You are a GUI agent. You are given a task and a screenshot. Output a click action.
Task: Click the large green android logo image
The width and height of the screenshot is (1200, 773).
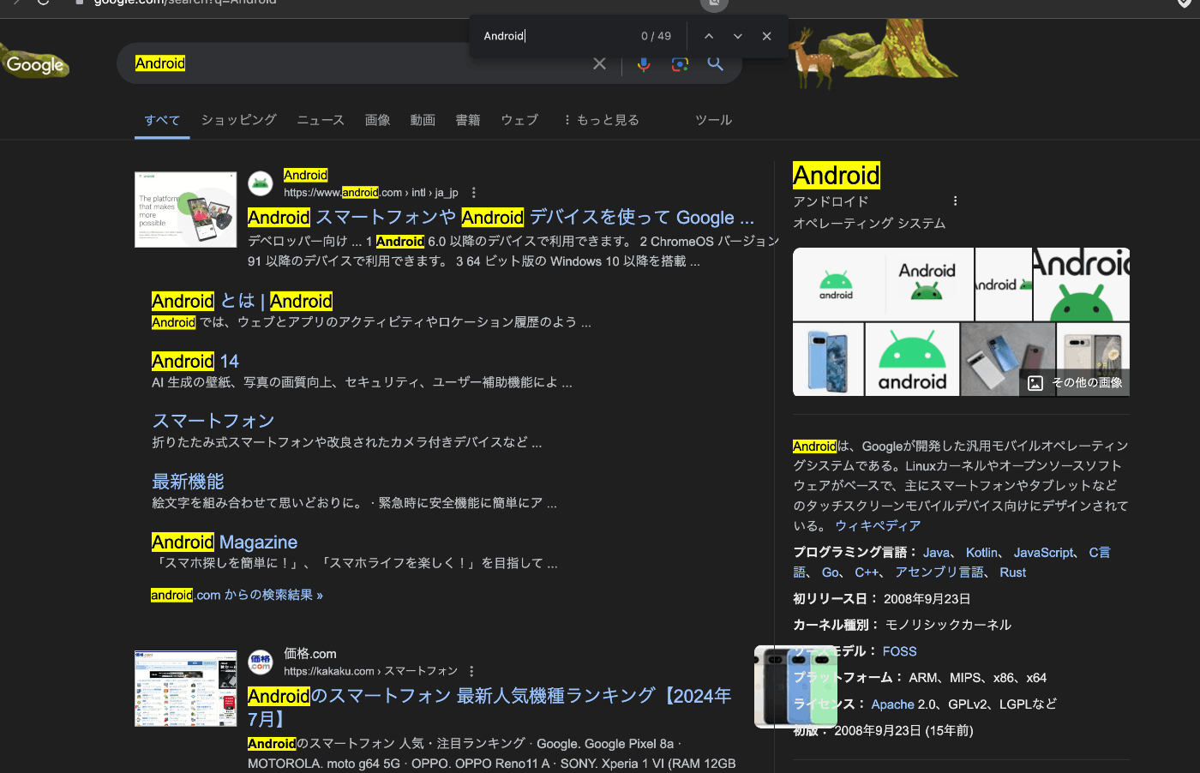[x=912, y=359]
